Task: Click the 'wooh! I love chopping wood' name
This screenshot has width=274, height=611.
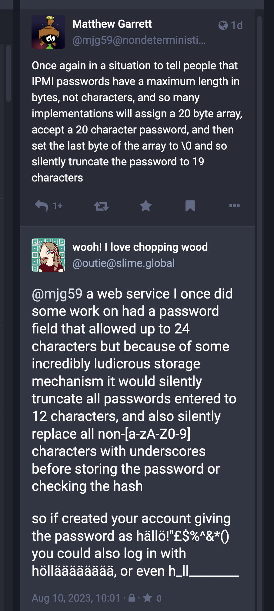Action: (x=140, y=247)
